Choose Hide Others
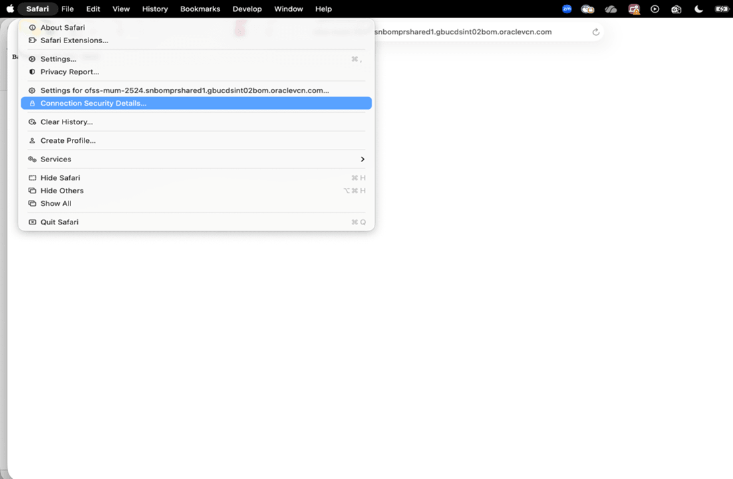The image size is (733, 479). [x=196, y=191]
